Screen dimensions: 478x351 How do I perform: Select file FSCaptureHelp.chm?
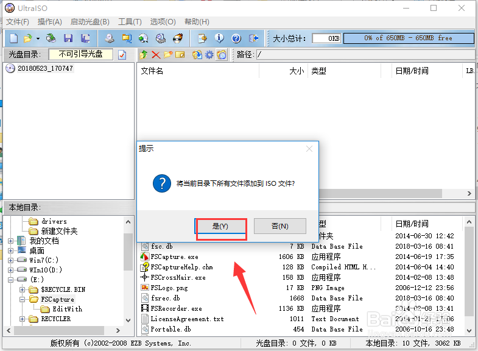[182, 267]
